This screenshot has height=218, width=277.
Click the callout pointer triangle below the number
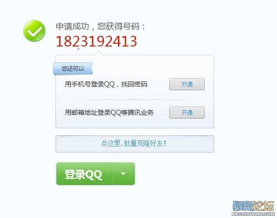[x=98, y=53]
